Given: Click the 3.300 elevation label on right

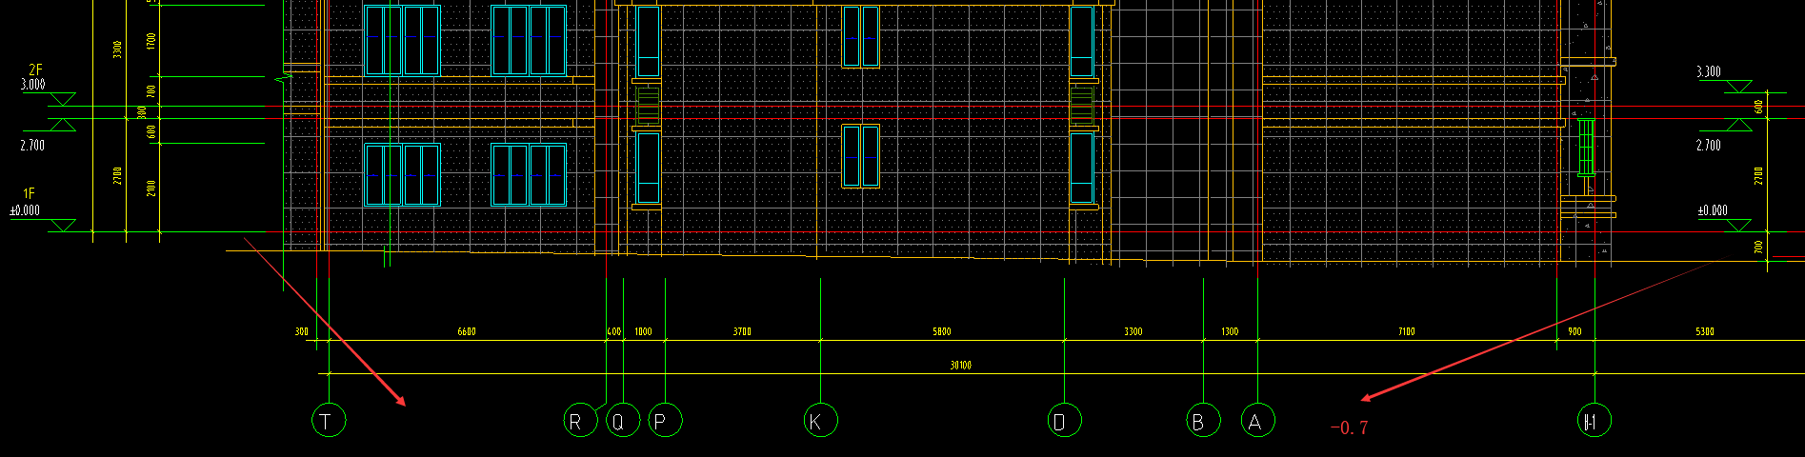Looking at the screenshot, I should [1708, 72].
